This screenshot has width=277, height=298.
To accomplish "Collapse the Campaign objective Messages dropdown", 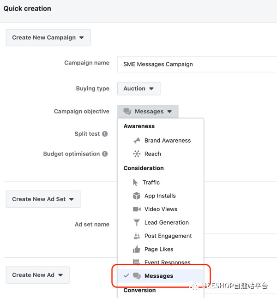I will 148,112.
